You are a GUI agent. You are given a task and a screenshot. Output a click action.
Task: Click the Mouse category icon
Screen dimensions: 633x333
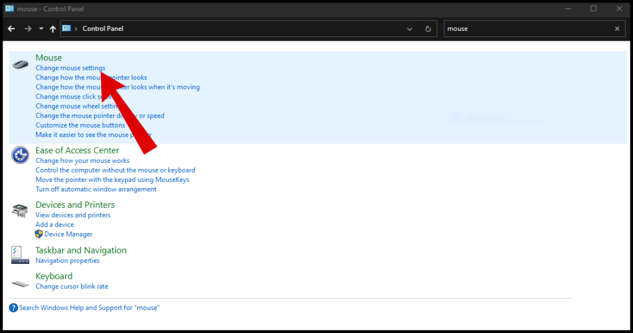coord(20,64)
